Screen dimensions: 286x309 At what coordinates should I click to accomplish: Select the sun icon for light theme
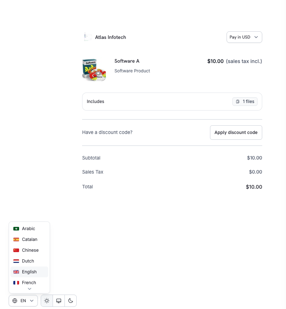(46, 300)
